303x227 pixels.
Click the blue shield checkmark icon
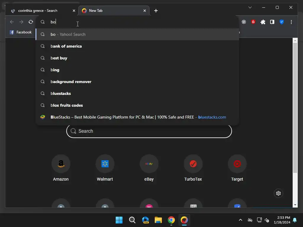click(x=282, y=22)
